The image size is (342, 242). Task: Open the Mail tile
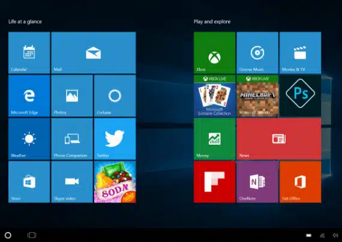94,53
